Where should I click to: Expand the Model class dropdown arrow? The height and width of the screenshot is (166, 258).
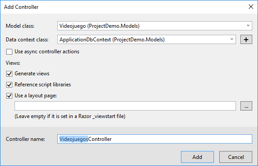[248, 26]
